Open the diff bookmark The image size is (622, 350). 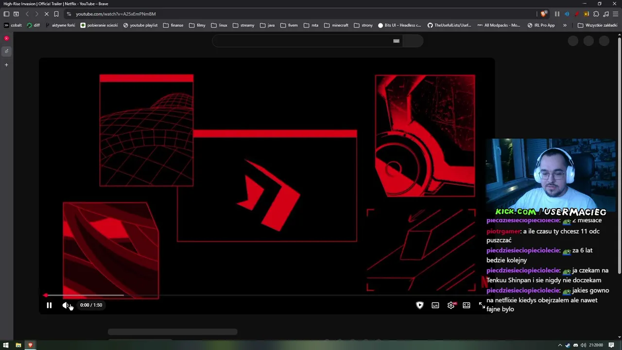click(34, 25)
